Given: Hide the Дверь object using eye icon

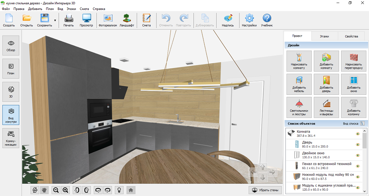Looking at the screenshot, I should coord(358,145).
